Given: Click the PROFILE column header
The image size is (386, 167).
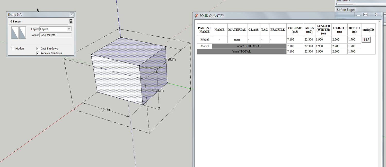Looking at the screenshot, I should click(x=278, y=30).
